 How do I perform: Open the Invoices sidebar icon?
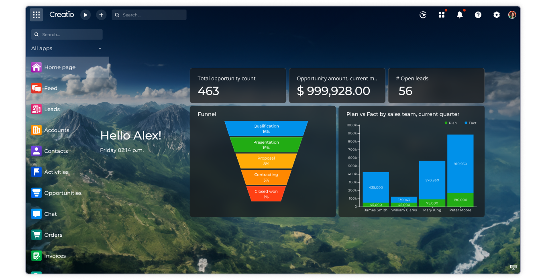(36, 256)
